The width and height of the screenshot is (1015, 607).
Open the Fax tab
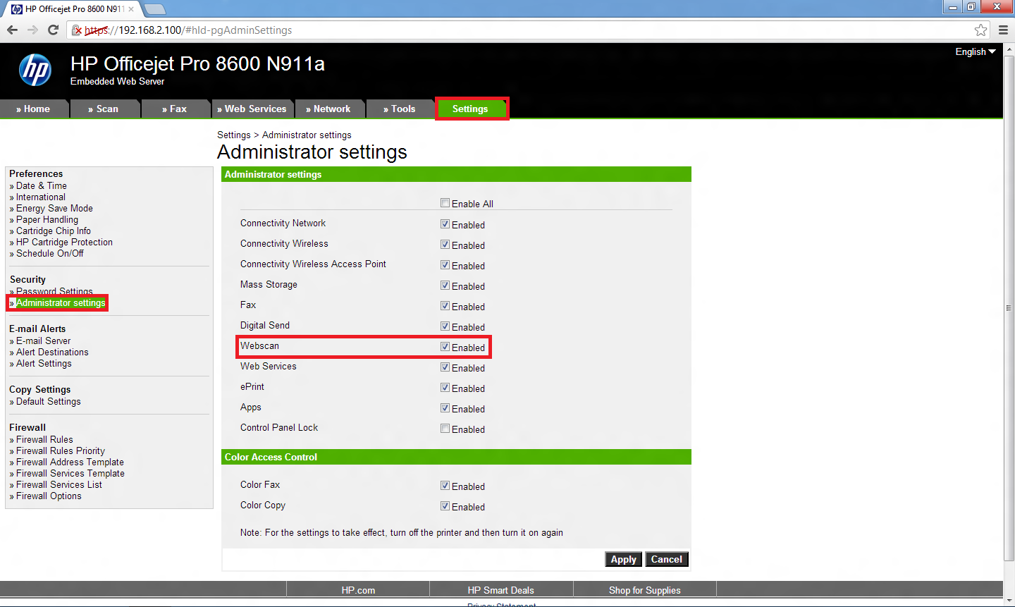point(176,109)
